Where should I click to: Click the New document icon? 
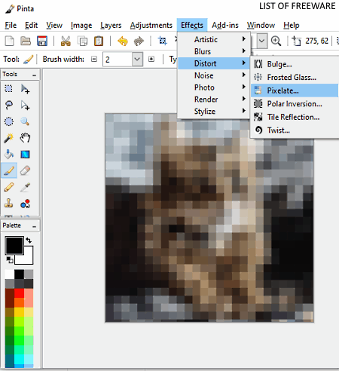coord(10,41)
